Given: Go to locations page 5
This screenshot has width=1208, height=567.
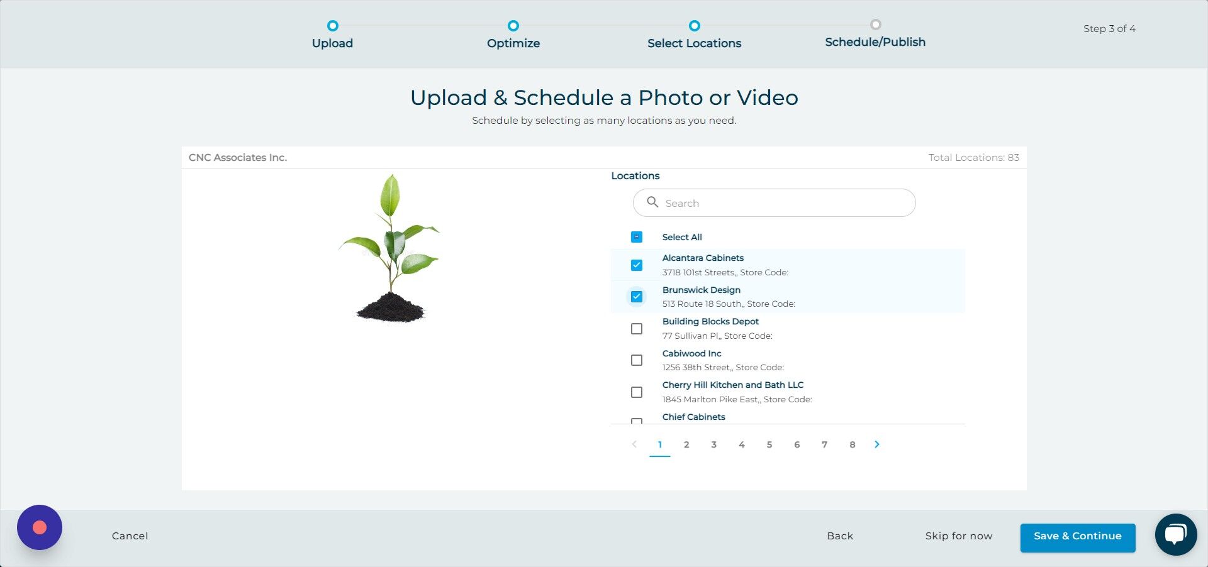Looking at the screenshot, I should (769, 444).
